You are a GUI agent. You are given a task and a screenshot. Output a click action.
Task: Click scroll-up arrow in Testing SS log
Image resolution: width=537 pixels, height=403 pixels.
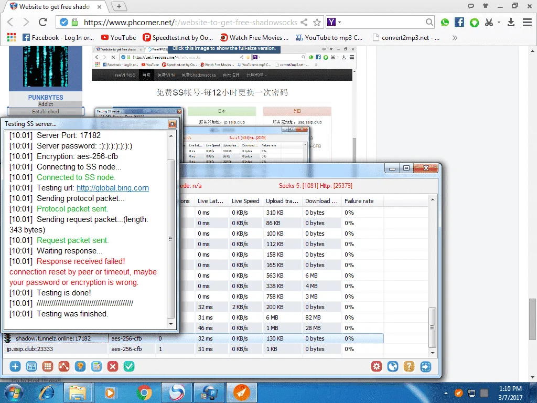click(171, 136)
